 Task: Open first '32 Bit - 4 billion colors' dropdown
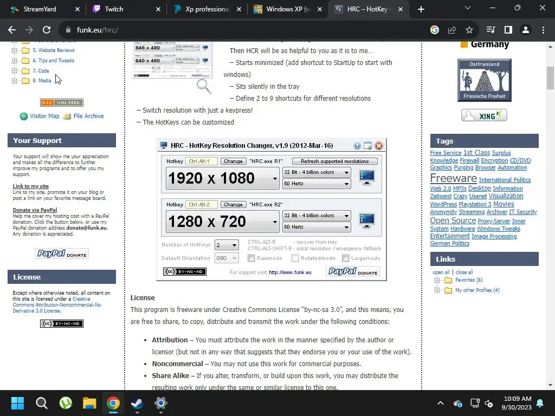tap(317, 172)
